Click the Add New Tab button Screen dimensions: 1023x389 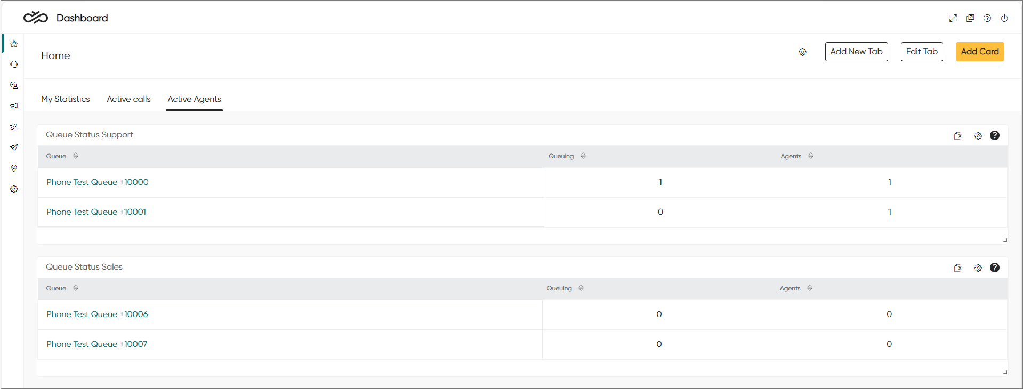coord(856,52)
